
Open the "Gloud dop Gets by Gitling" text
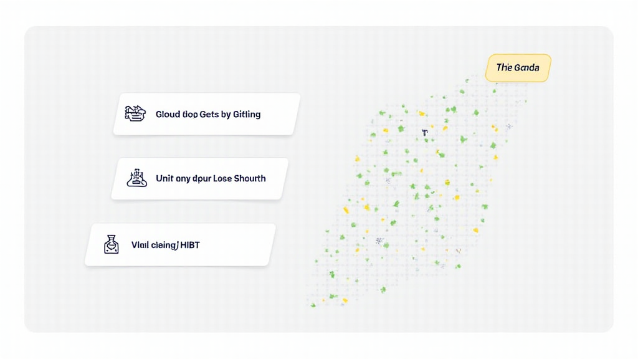tap(208, 114)
